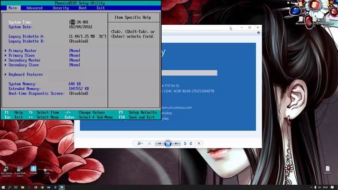
Task: Minimize the photo viewer window
Action: [x=242, y=27]
